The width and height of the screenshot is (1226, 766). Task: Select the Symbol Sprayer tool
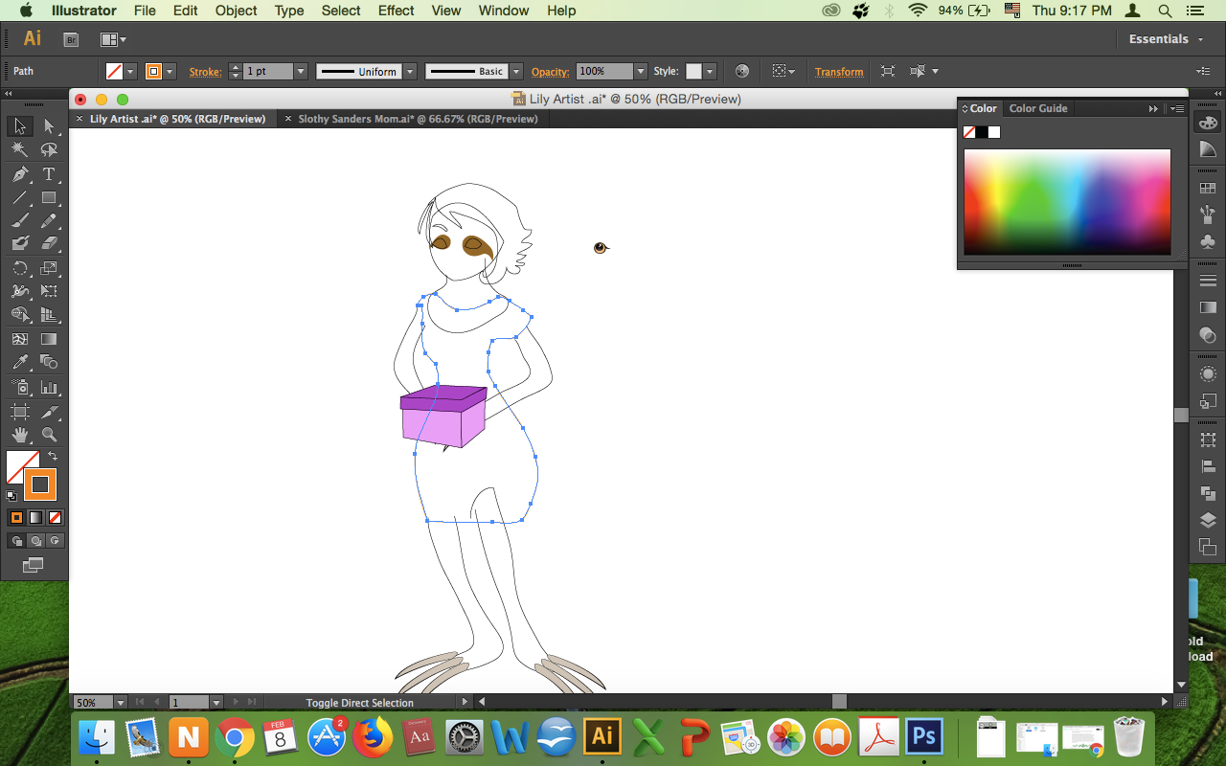click(x=19, y=388)
